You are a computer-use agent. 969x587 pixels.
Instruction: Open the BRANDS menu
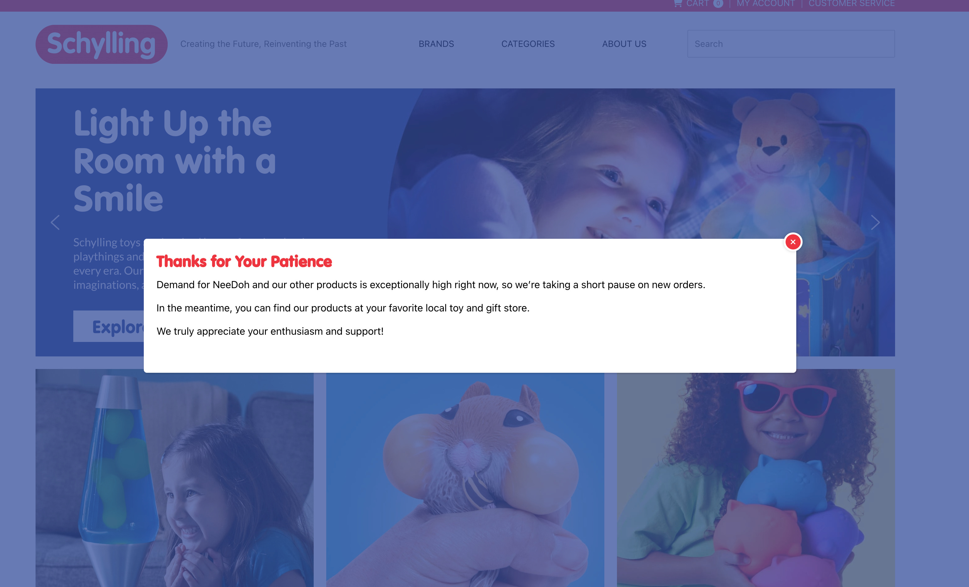pos(436,44)
